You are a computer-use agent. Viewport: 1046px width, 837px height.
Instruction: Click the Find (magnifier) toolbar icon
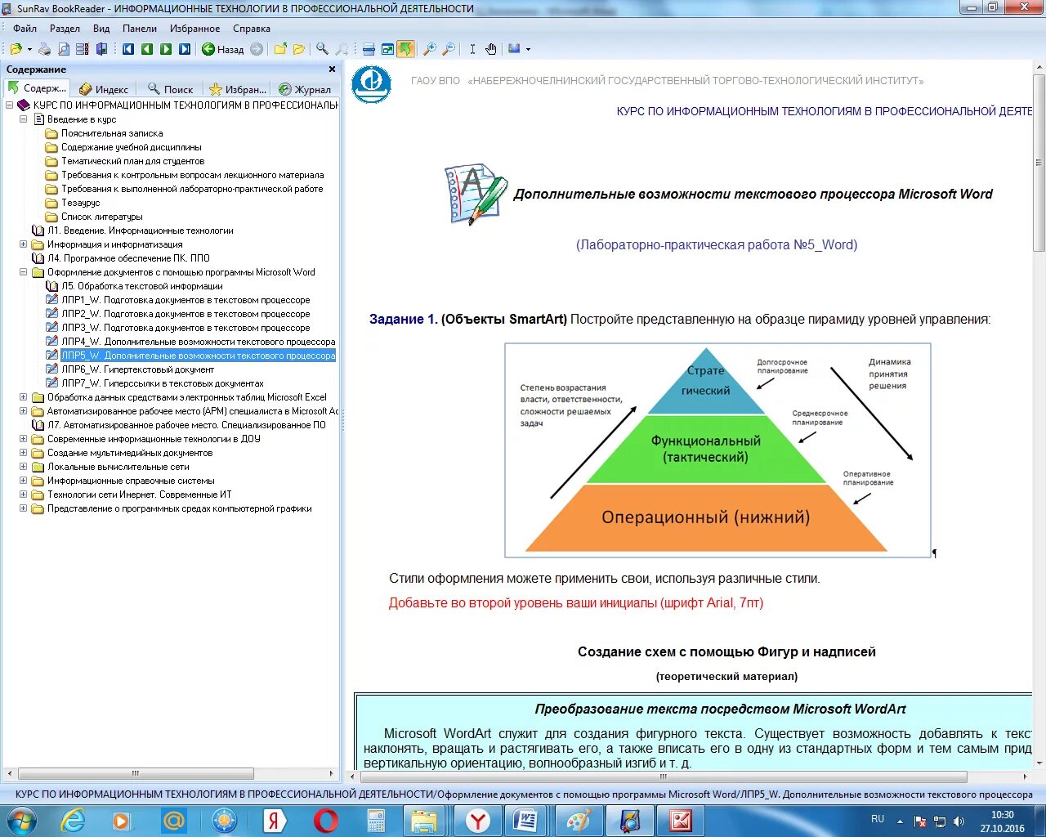click(322, 49)
